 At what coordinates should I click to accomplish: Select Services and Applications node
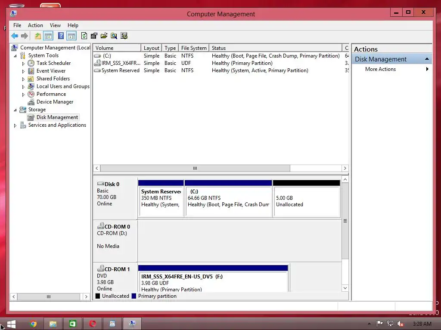click(57, 125)
